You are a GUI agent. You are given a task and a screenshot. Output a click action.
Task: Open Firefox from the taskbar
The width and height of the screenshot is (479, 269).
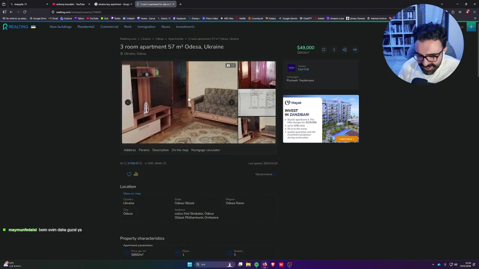coord(265,265)
